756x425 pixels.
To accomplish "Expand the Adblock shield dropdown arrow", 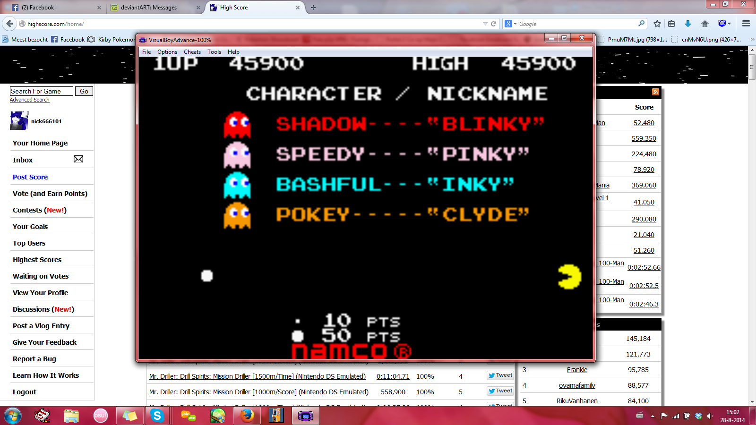I will pyautogui.click(x=730, y=24).
